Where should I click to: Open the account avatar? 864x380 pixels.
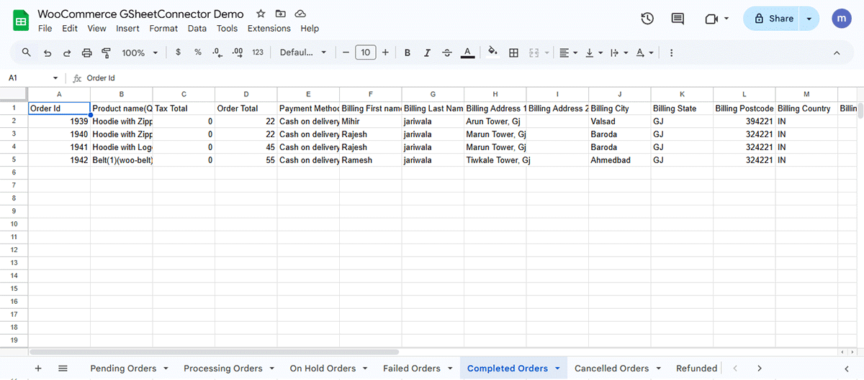[x=842, y=19]
